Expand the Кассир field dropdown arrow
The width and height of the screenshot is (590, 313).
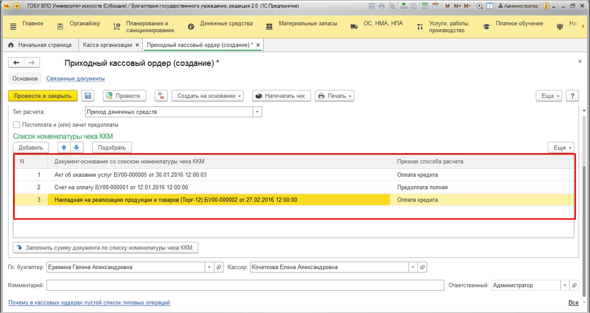point(413,267)
